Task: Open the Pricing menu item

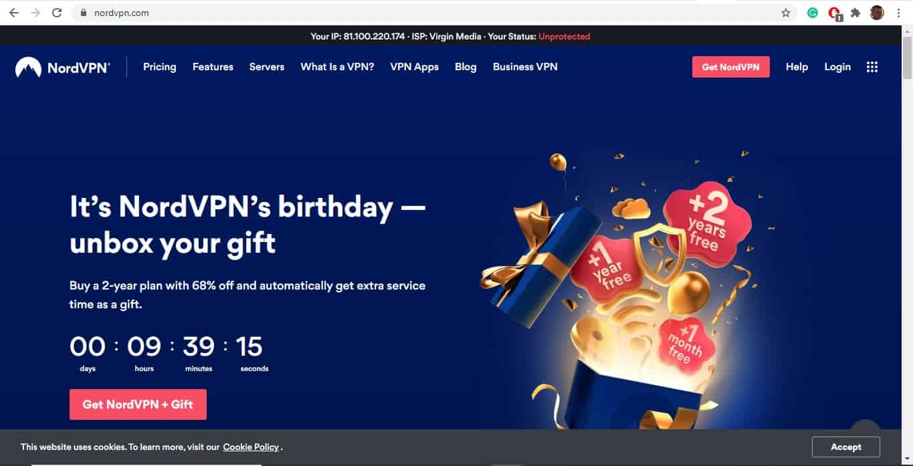Action: pos(160,67)
